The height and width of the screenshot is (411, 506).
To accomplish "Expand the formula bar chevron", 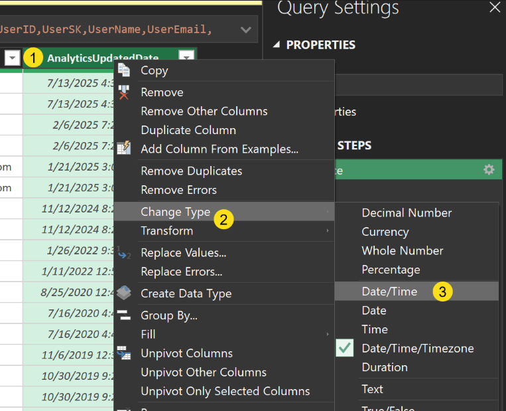I will (246, 30).
